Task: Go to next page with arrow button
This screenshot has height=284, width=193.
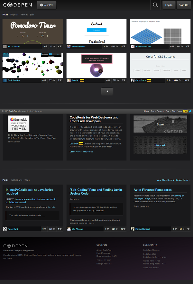Action: coord(107,91)
